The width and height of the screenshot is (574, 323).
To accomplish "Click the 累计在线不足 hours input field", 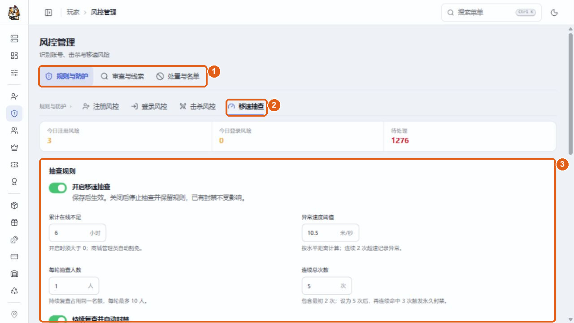I will click(x=78, y=233).
